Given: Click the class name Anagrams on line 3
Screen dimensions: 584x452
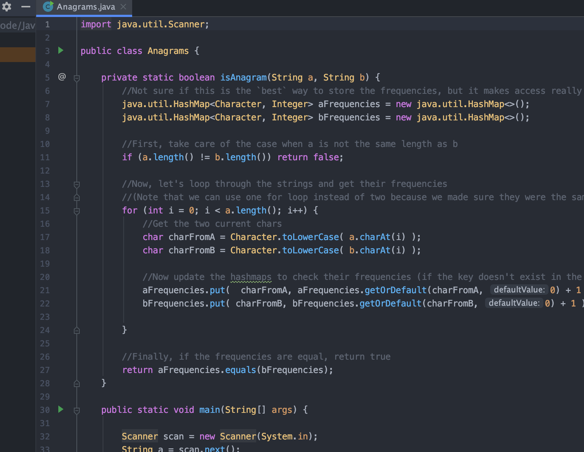Looking at the screenshot, I should 168,51.
